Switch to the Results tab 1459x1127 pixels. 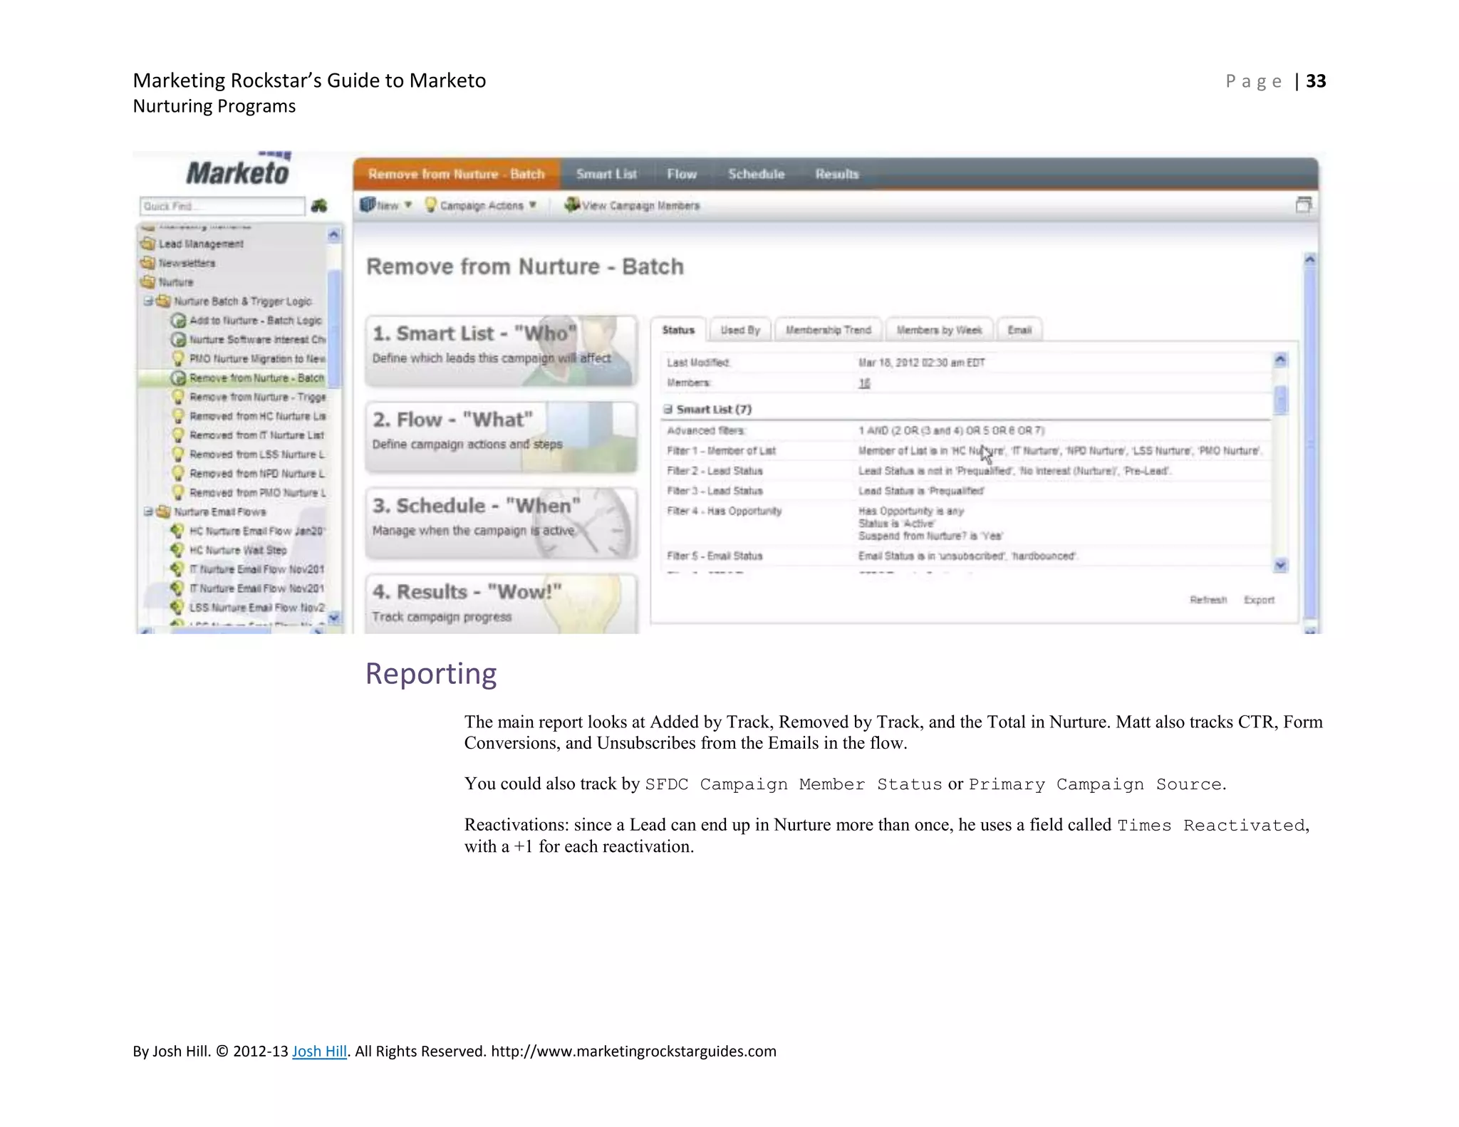[x=837, y=174]
